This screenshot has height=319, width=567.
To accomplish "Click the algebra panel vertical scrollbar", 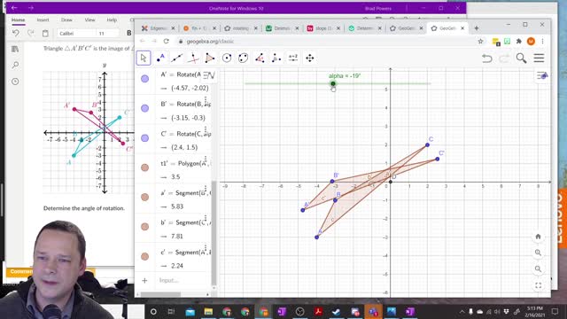I will pos(214,233).
